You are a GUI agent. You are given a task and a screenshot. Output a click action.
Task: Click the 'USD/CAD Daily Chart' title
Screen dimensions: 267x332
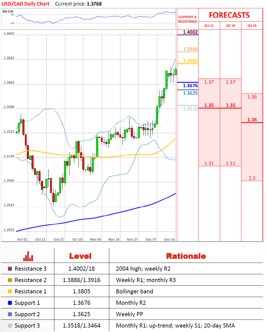tap(25, 4)
